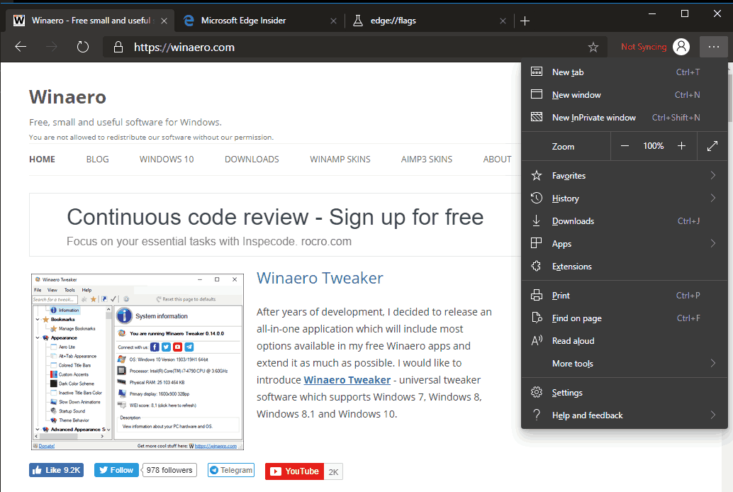733x492 pixels.
Task: Enter full screen via zoom expand icon
Action: [712, 146]
